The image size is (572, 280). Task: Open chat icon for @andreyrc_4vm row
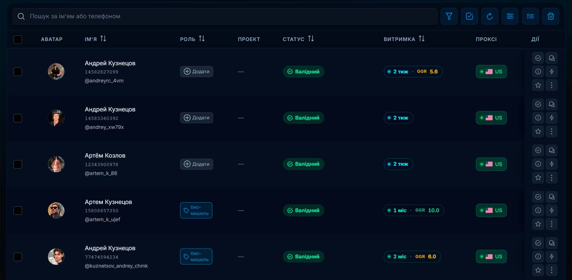click(x=551, y=58)
